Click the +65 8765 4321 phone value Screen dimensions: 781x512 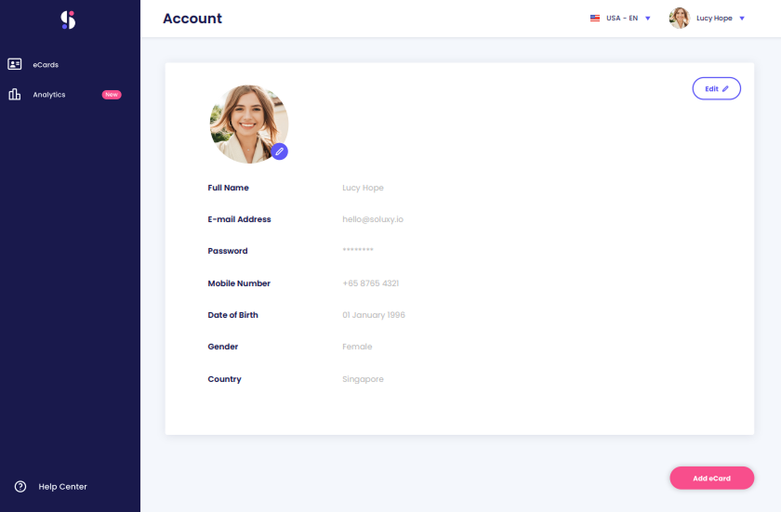(371, 283)
